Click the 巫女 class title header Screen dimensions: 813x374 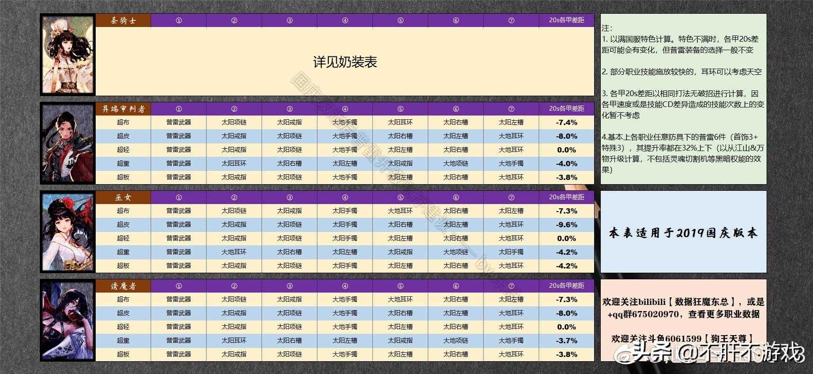click(123, 197)
